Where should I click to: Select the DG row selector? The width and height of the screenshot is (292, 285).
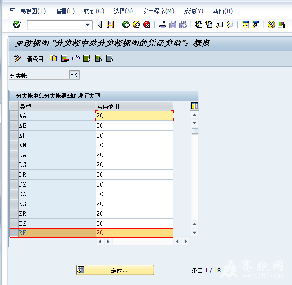pos(14,165)
